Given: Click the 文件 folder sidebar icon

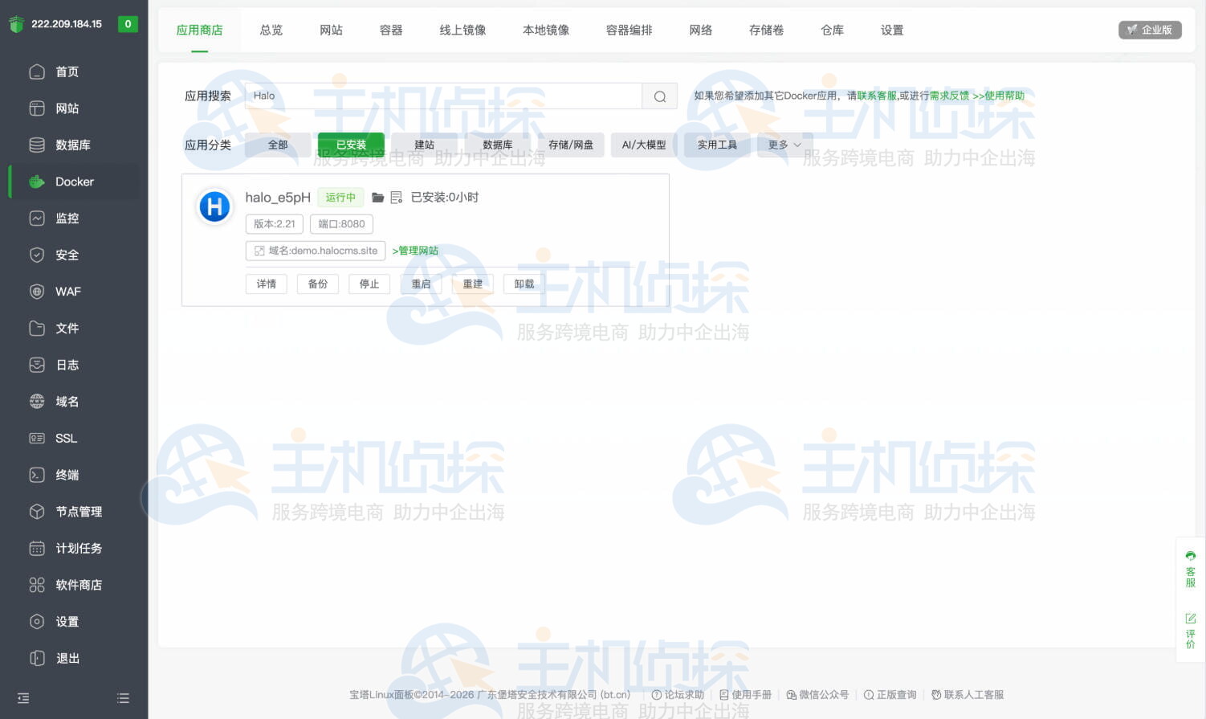Looking at the screenshot, I should coord(37,328).
